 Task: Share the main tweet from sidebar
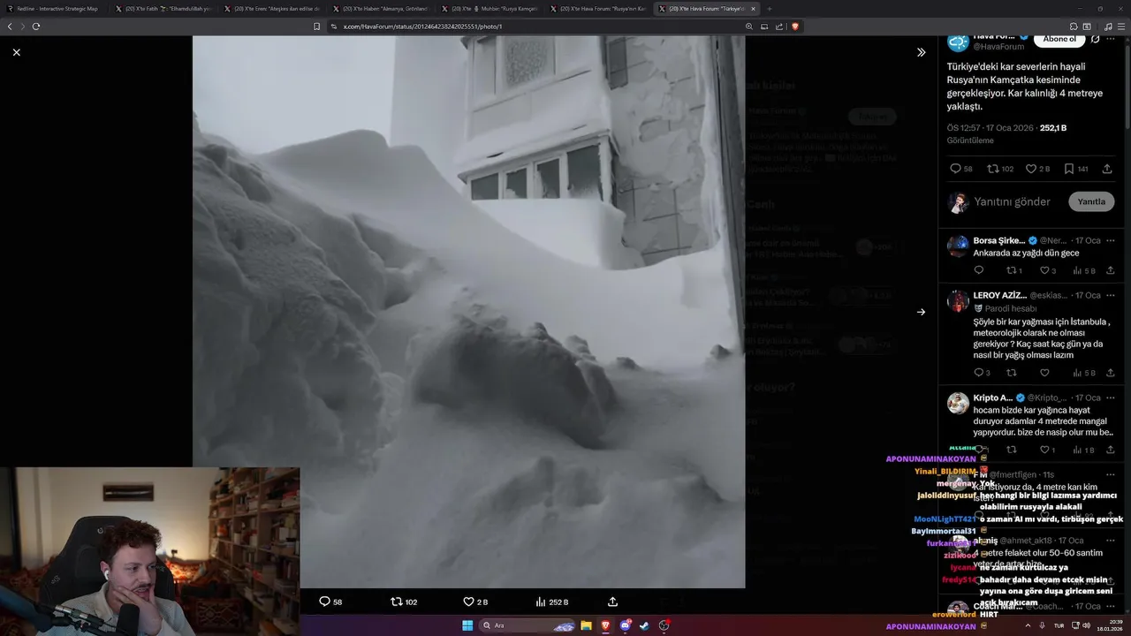click(1107, 169)
